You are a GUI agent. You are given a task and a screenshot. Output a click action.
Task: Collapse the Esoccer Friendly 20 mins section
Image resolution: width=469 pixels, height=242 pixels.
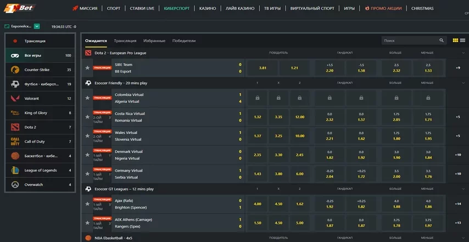[x=464, y=83]
